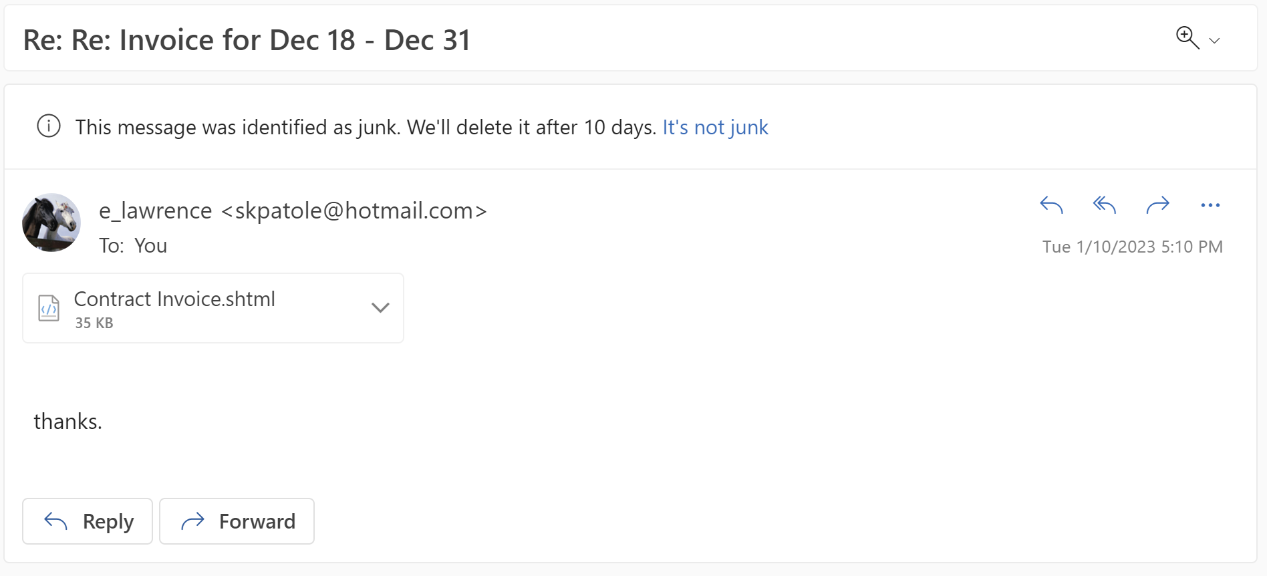1267x576 pixels.
Task: Click the shtml attachment file icon
Action: pos(49,308)
